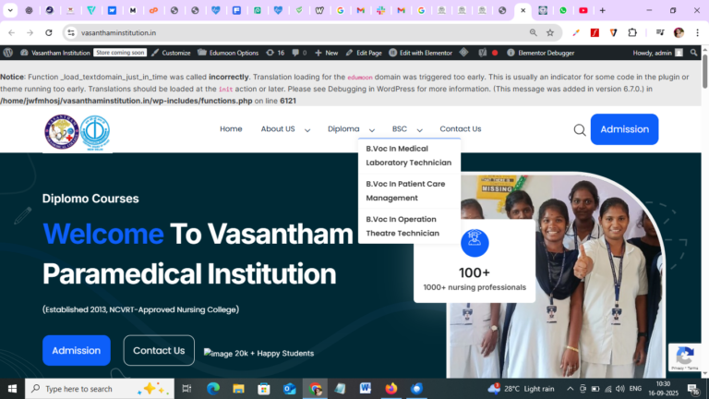Click the zoom magnifier in address bar

(533, 32)
